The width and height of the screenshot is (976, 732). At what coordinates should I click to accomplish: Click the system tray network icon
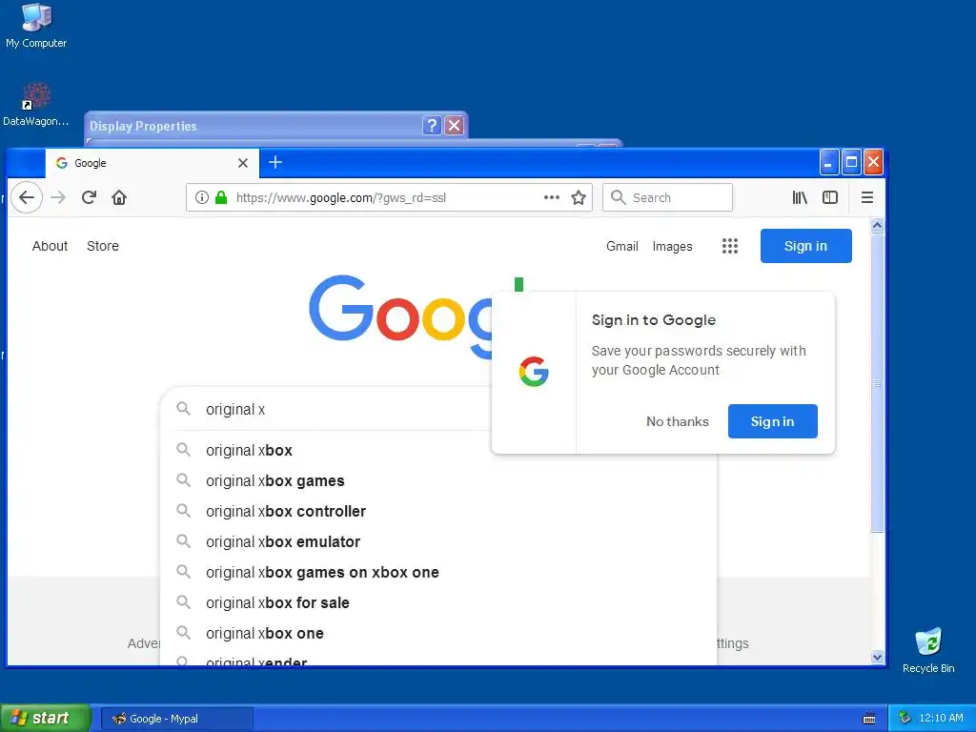pyautogui.click(x=905, y=718)
